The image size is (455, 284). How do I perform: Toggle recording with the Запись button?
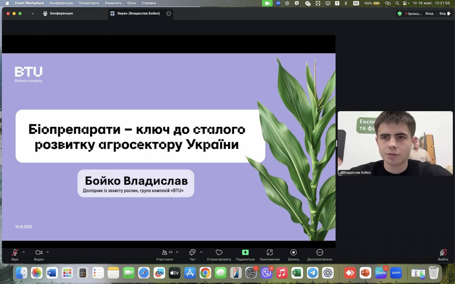click(x=293, y=253)
